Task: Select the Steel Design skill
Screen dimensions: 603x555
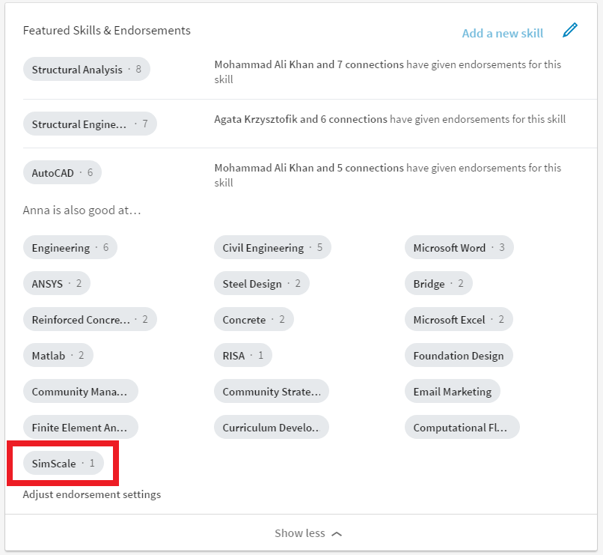Action: pyautogui.click(x=260, y=284)
